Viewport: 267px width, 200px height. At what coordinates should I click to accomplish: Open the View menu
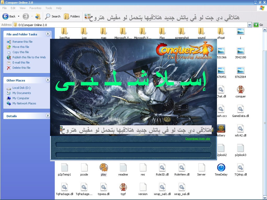click(22, 8)
